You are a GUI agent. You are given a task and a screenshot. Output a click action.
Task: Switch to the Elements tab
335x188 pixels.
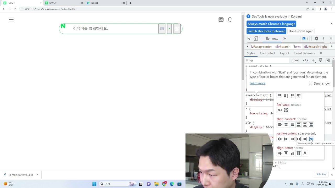(x=272, y=39)
